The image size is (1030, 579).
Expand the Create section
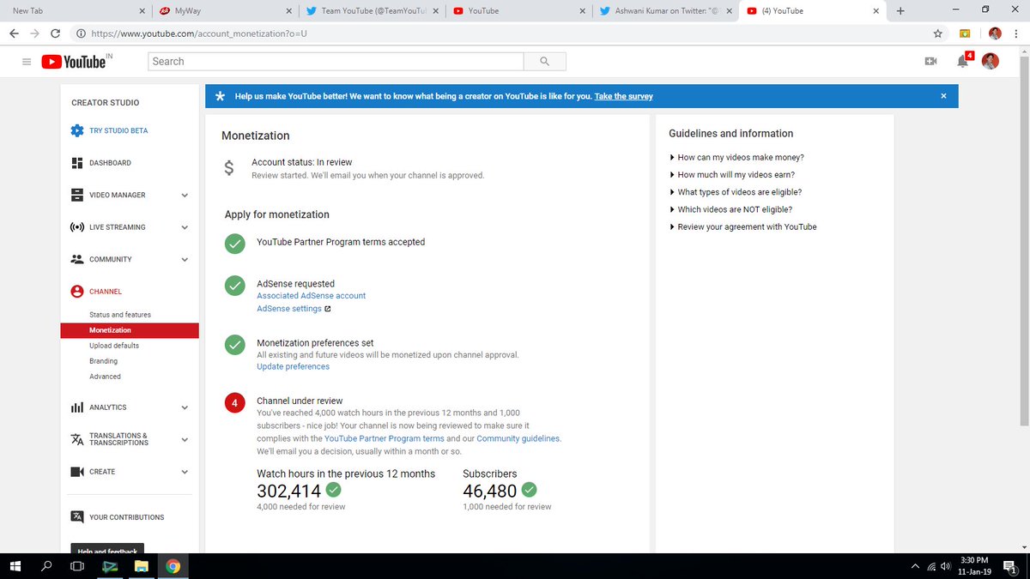[x=185, y=472]
